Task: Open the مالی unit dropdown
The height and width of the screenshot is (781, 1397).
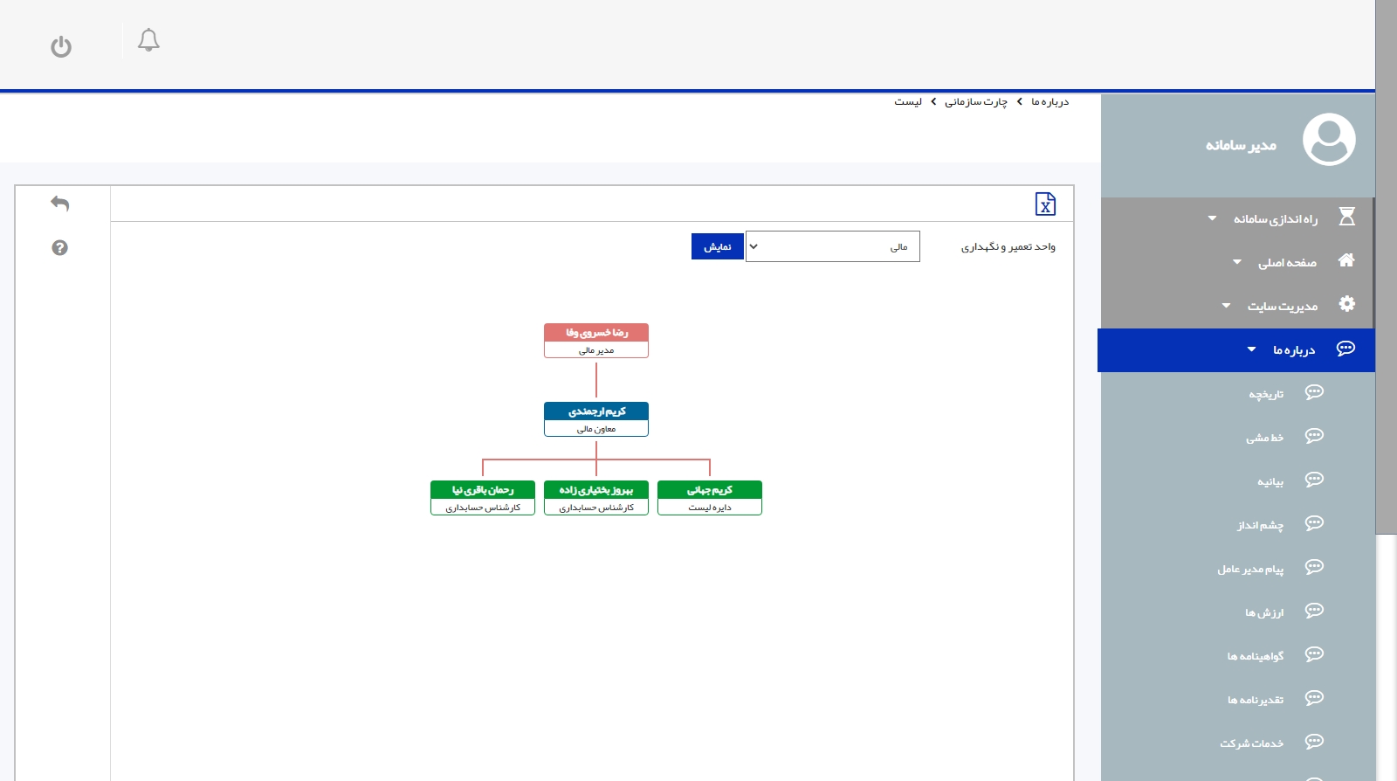Action: tap(832, 246)
